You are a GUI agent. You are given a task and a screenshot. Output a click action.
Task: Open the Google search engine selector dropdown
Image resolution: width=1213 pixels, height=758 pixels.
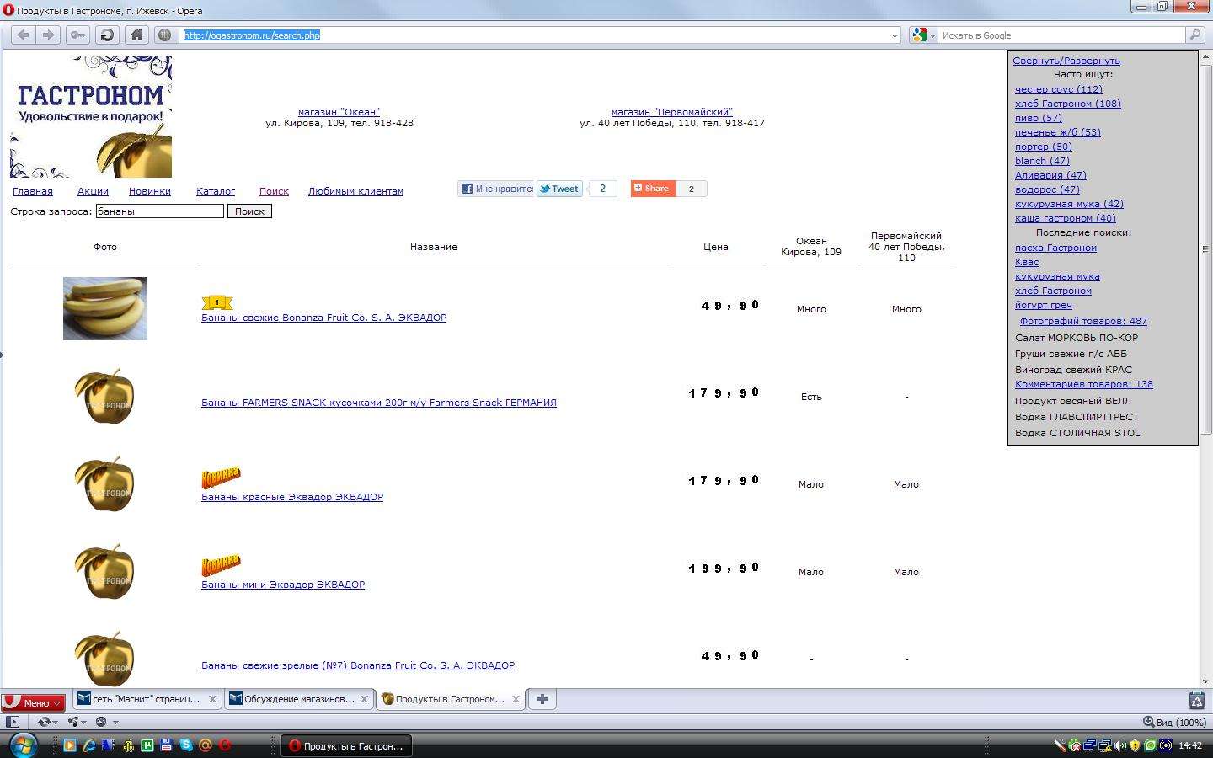click(x=923, y=35)
